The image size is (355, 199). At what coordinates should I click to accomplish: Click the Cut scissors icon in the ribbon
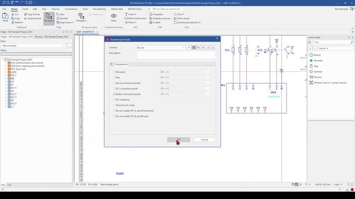coord(13,14)
